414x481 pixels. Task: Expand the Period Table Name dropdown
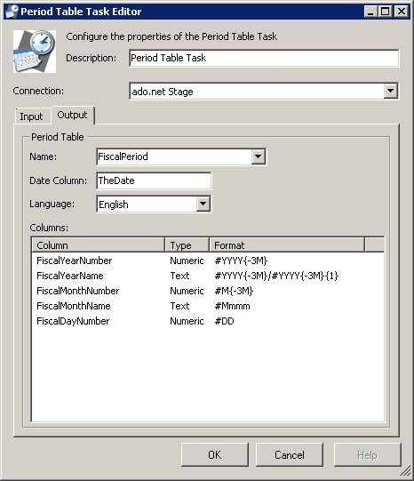(258, 156)
